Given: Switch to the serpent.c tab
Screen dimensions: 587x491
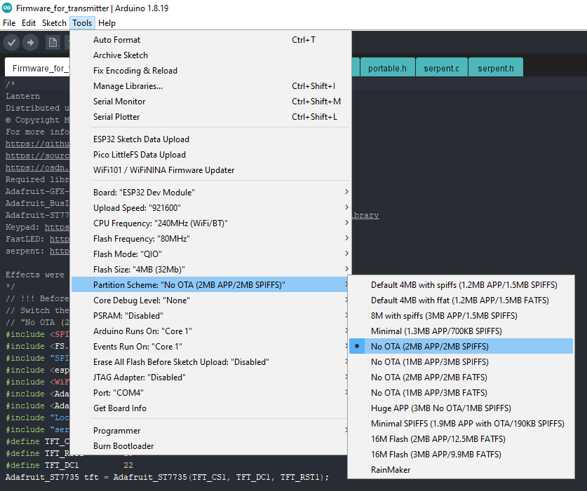Looking at the screenshot, I should coord(441,68).
